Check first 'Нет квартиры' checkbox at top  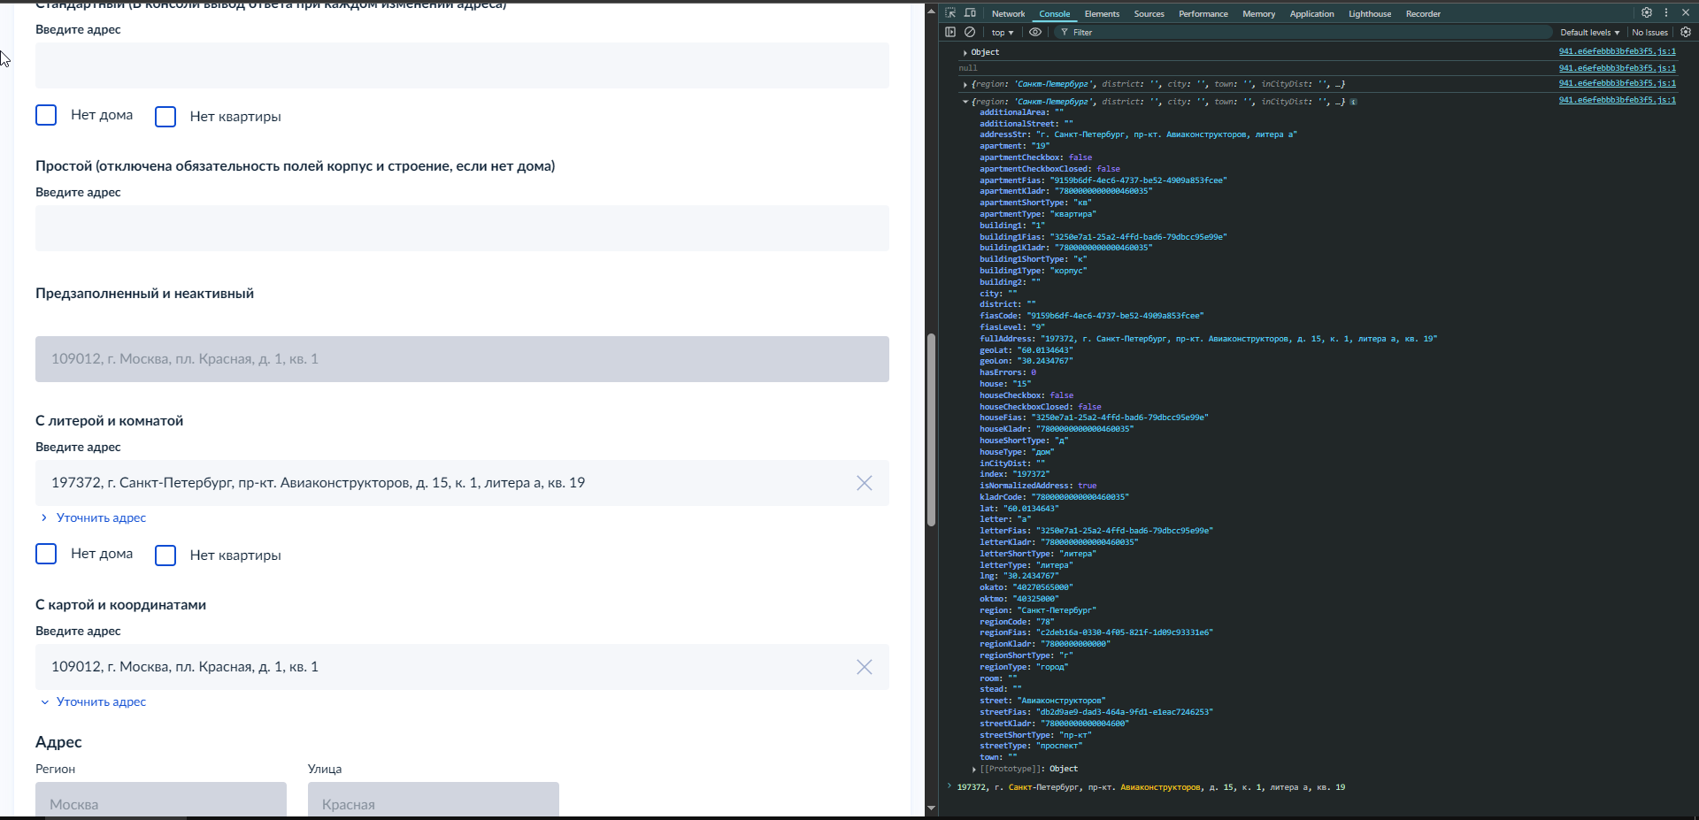[x=165, y=117]
